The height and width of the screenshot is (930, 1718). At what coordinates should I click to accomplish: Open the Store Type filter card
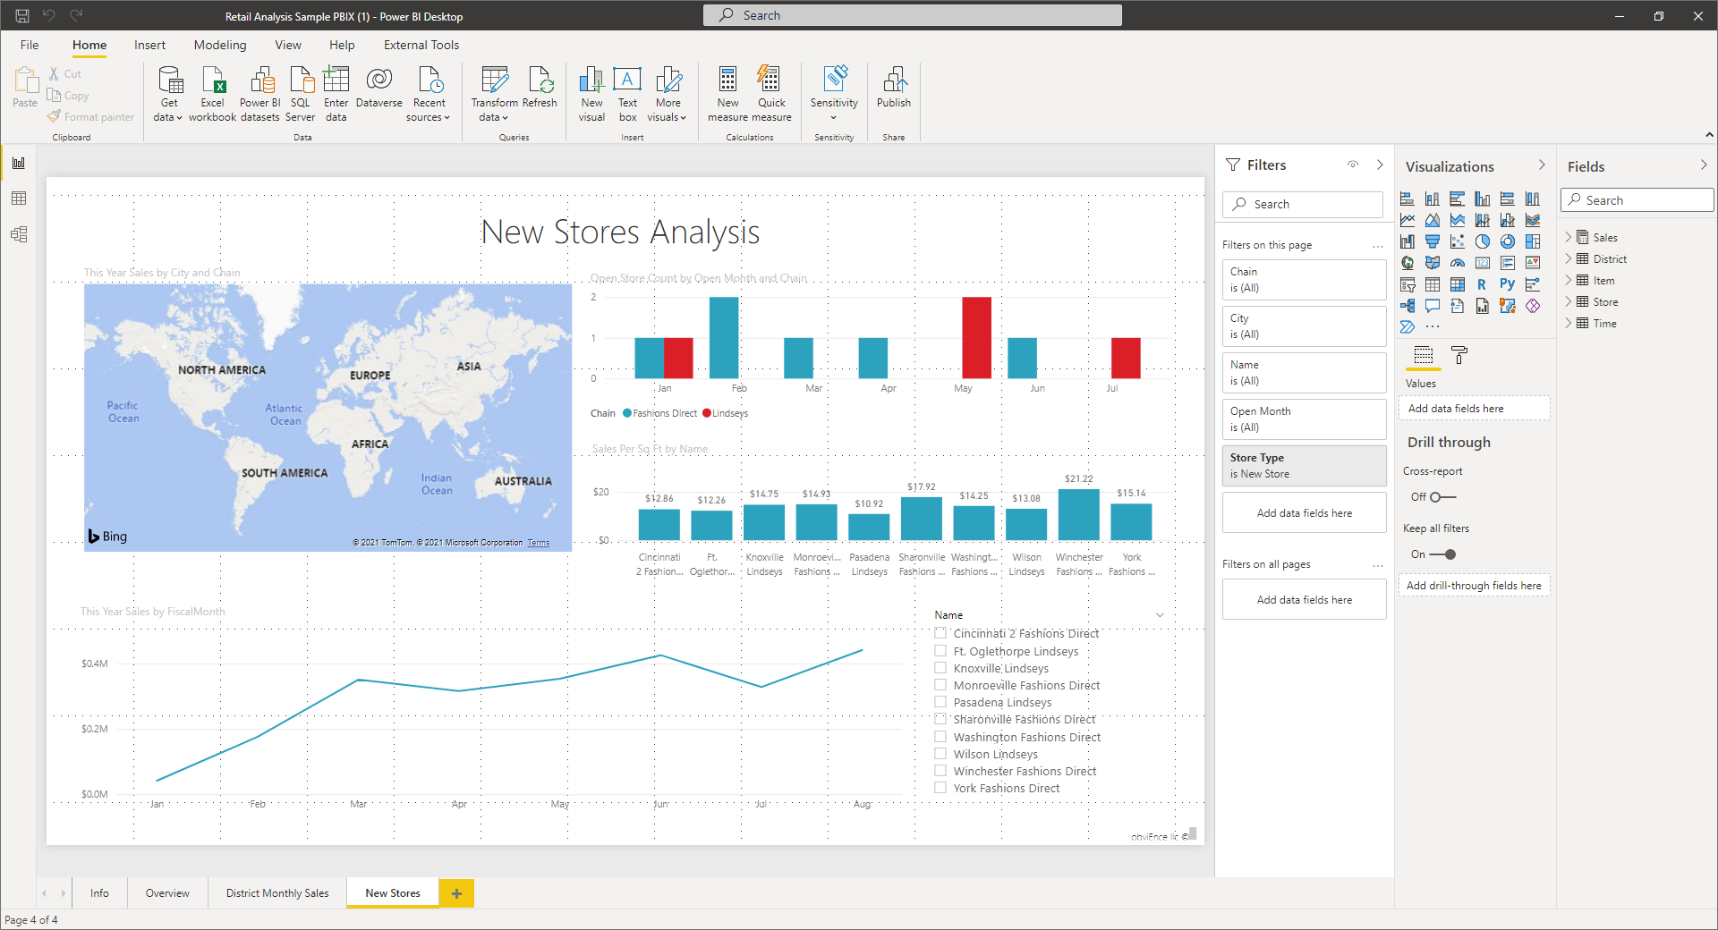coord(1305,466)
